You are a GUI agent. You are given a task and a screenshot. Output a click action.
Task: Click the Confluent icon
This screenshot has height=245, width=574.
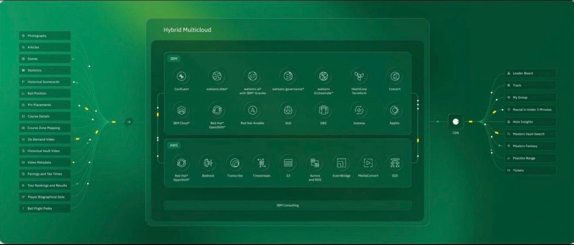click(181, 76)
